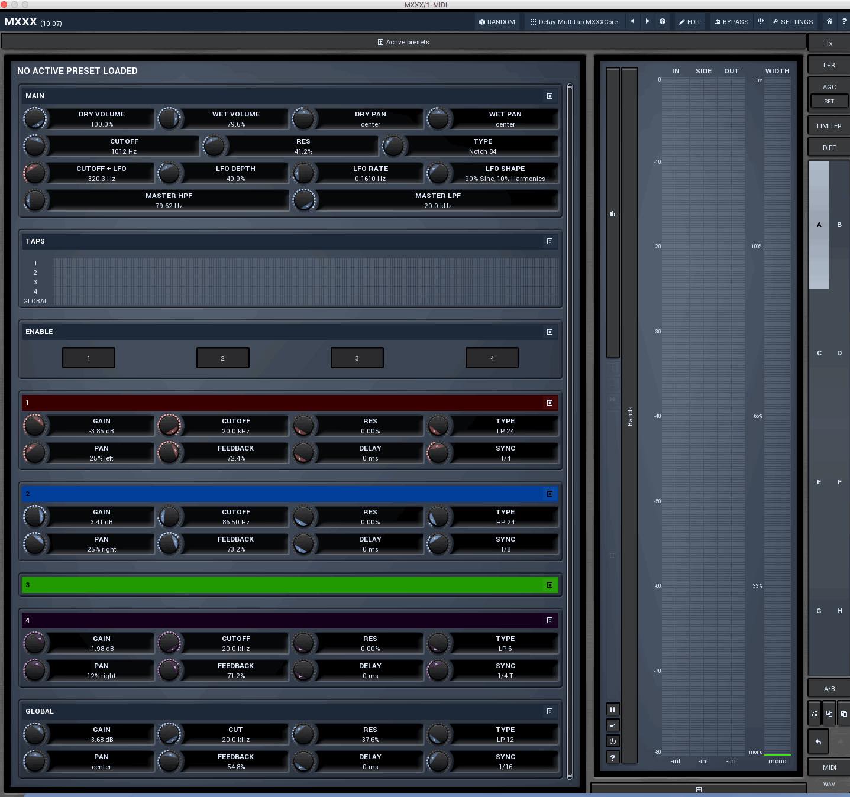The height and width of the screenshot is (797, 850).
Task: Click the RANDOM button
Action: [497, 22]
